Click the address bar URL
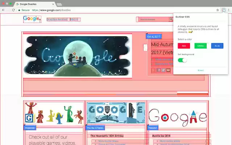Viewport: 232px width, 145px height. 51,10
